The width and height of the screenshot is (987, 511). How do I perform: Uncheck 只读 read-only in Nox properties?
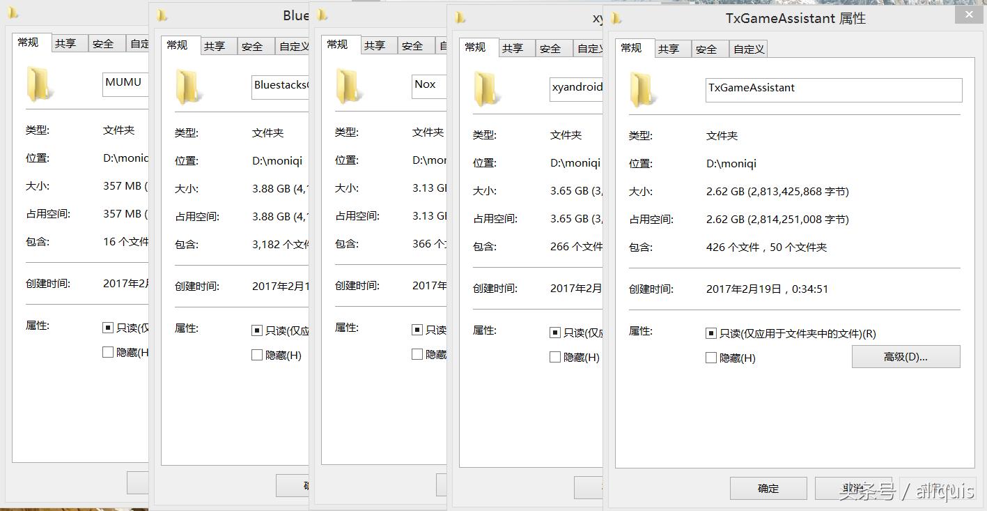click(x=418, y=330)
